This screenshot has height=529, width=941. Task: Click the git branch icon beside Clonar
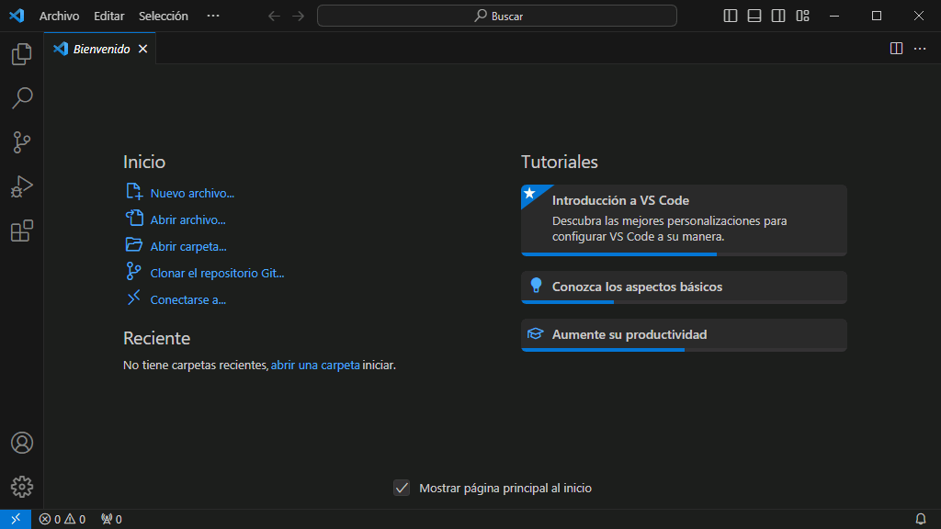point(133,272)
